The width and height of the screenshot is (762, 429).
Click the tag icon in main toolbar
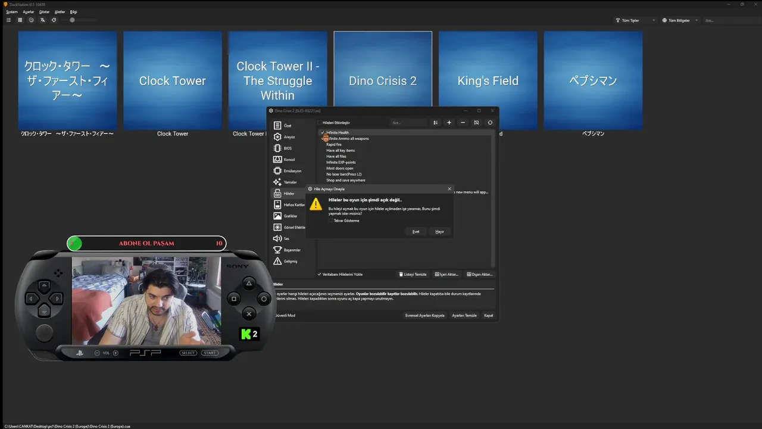(x=54, y=20)
